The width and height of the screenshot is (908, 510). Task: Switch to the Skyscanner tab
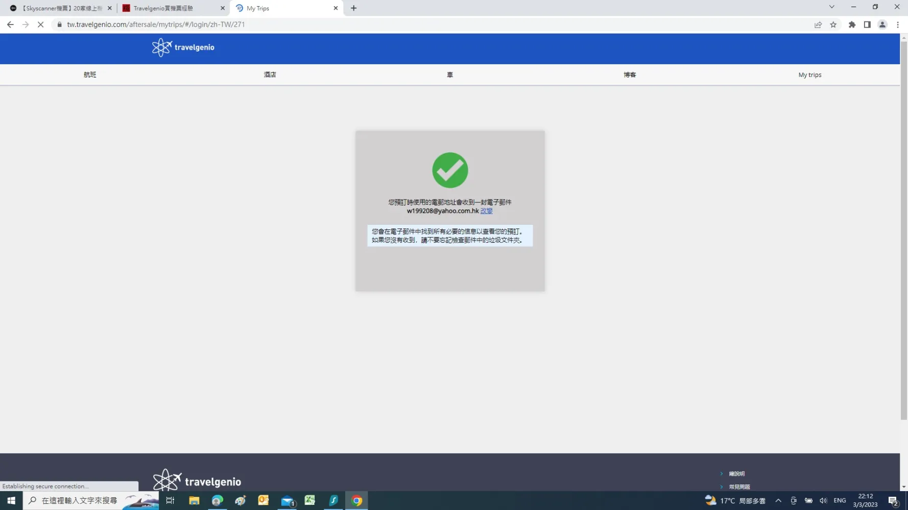[60, 8]
